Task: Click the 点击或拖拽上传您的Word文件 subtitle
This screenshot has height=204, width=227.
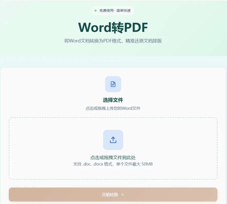Action: click(113, 108)
